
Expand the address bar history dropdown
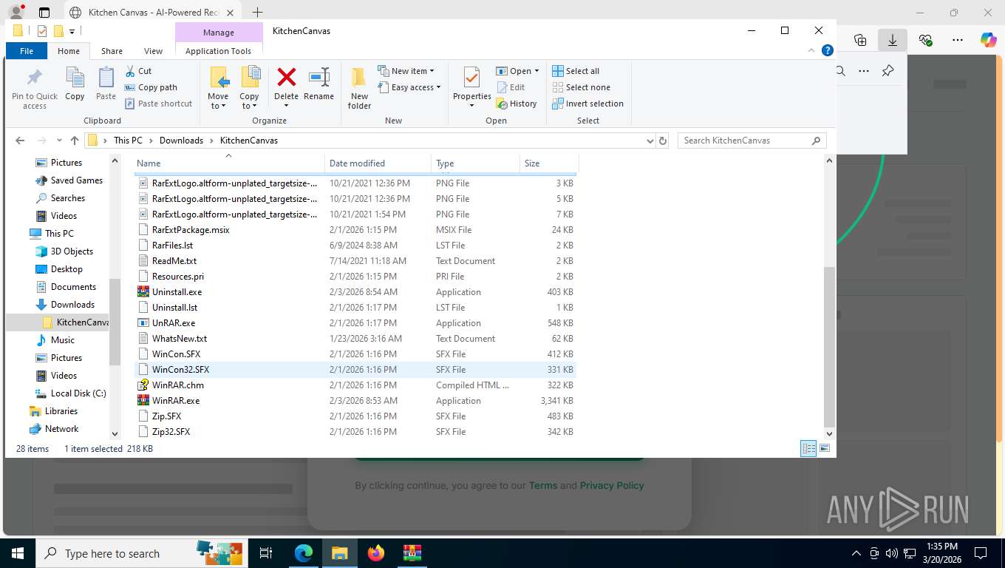tap(650, 141)
